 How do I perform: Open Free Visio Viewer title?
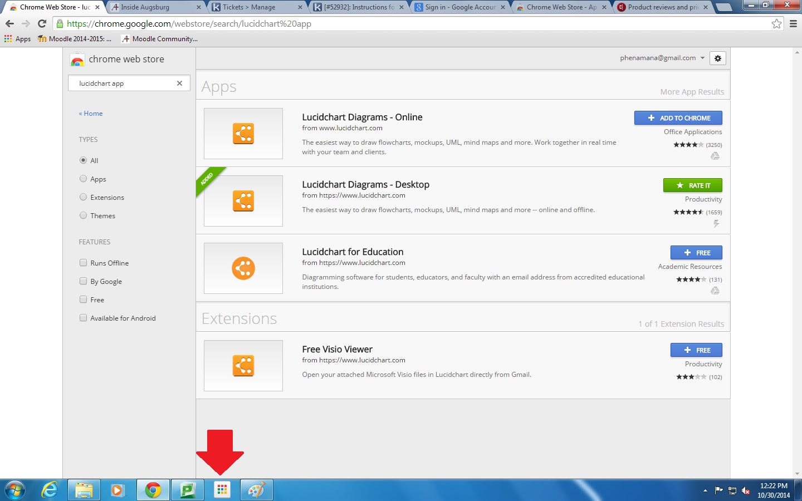point(337,349)
